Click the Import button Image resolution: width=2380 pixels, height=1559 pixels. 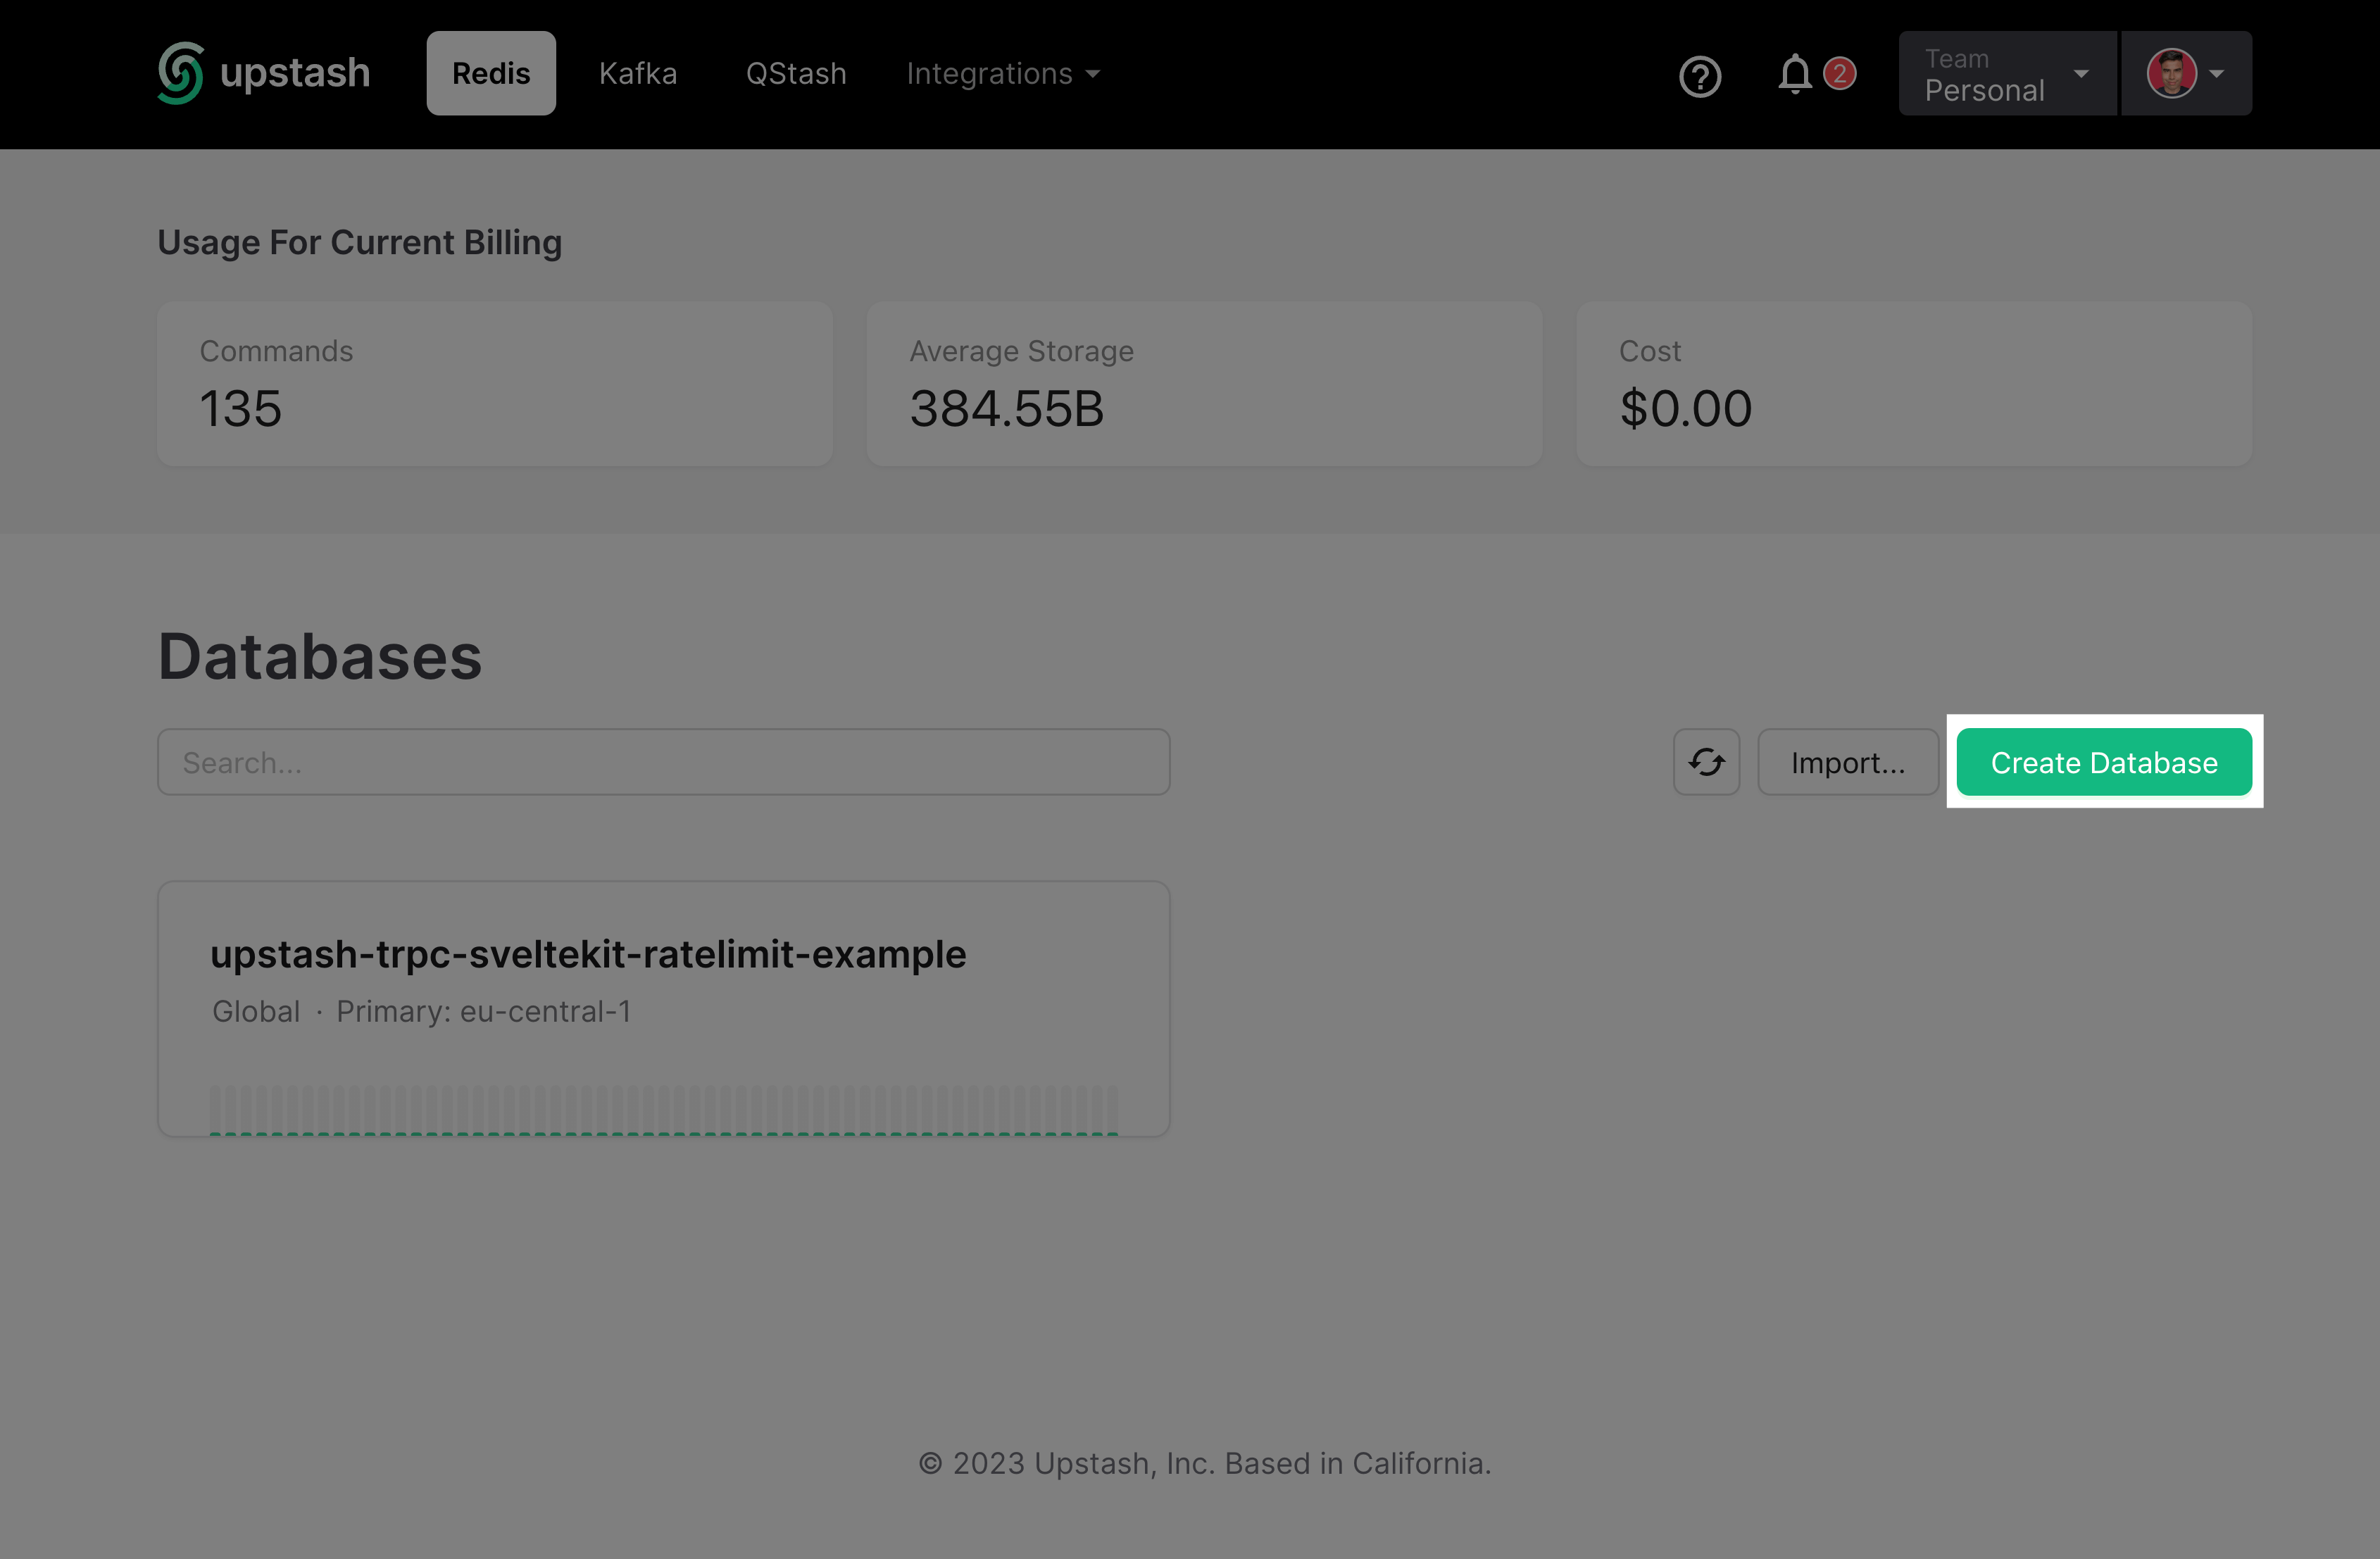click(1848, 762)
